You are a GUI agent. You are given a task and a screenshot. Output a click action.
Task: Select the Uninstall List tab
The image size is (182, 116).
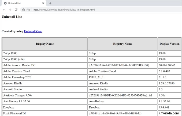point(24,3)
